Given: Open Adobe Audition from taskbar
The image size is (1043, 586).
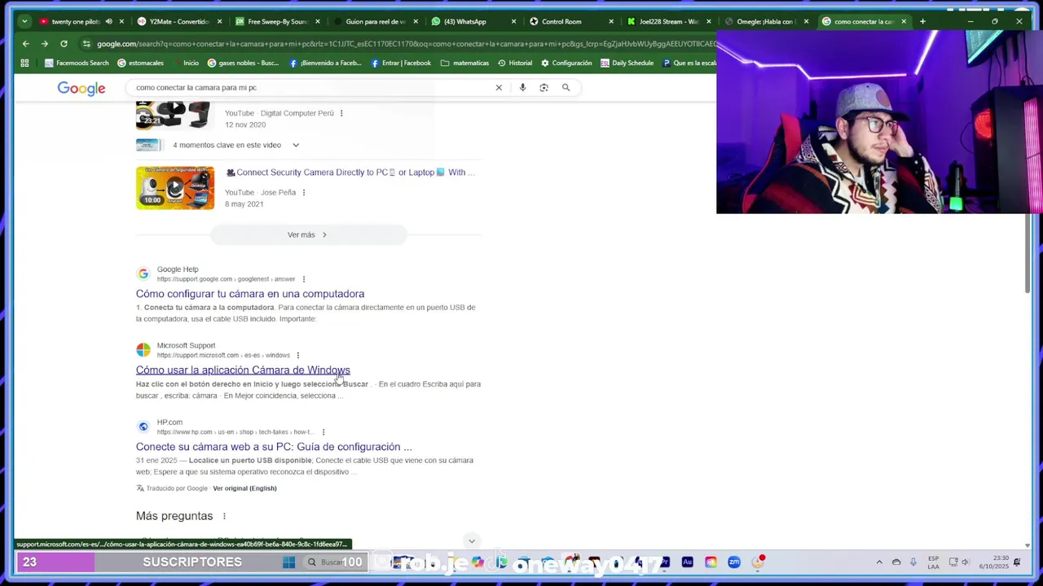Looking at the screenshot, I should coord(688,562).
